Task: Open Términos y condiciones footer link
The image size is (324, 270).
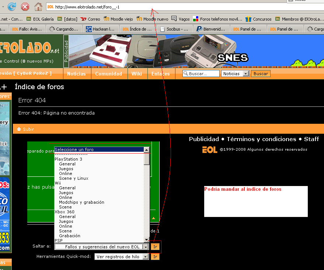Action: pos(261,139)
